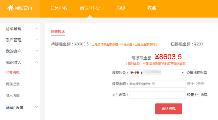218x120 pixels.
Task: Select 我要提现 in the sidebar
Action: coord(13,73)
